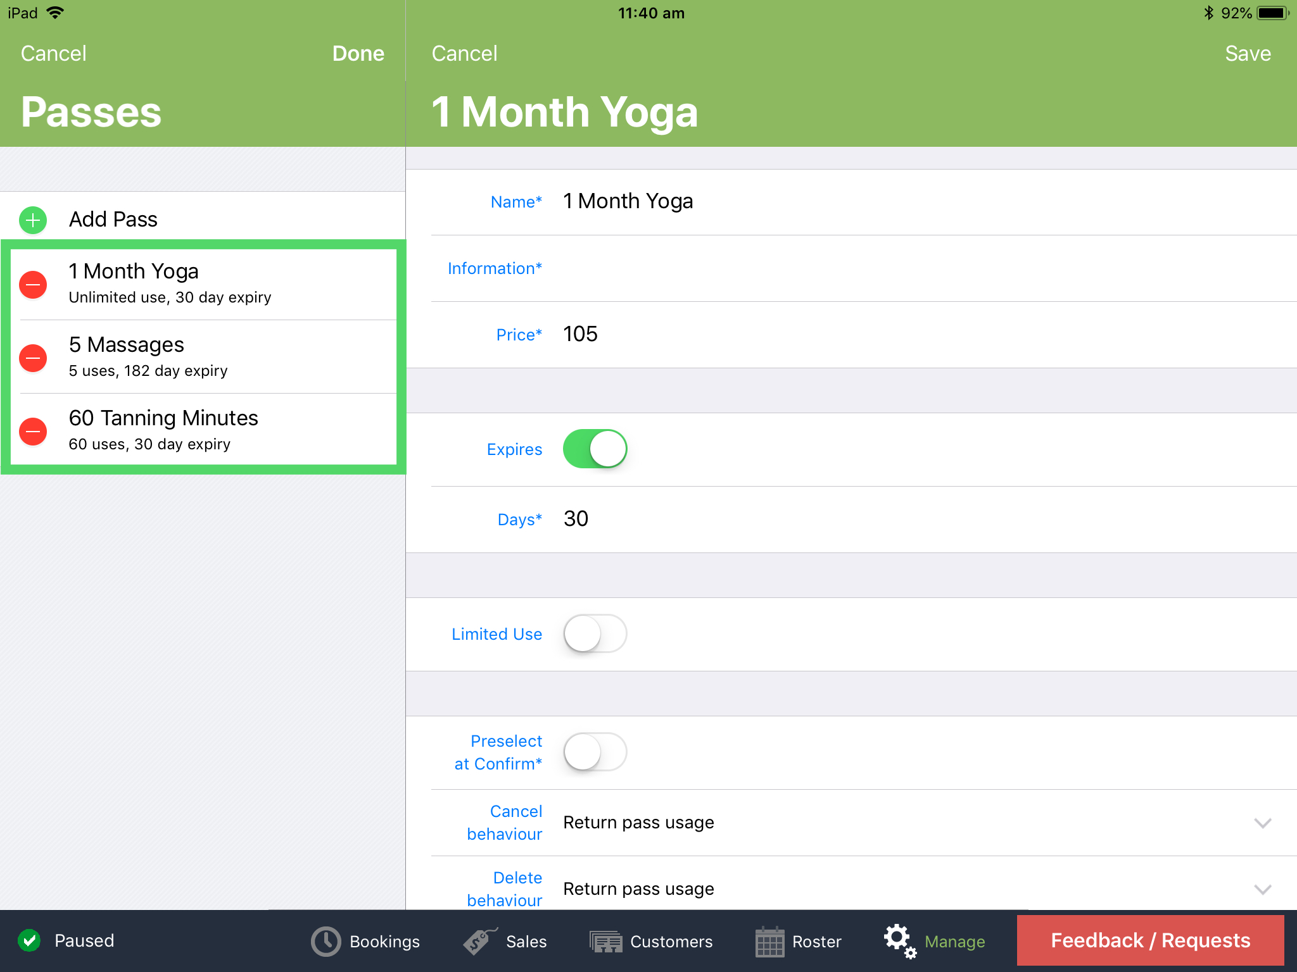
Task: Tap Cancel in the 1 Month Yoga editor
Action: pyautogui.click(x=465, y=53)
